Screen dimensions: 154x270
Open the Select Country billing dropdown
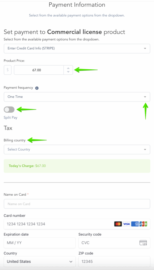(x=77, y=150)
